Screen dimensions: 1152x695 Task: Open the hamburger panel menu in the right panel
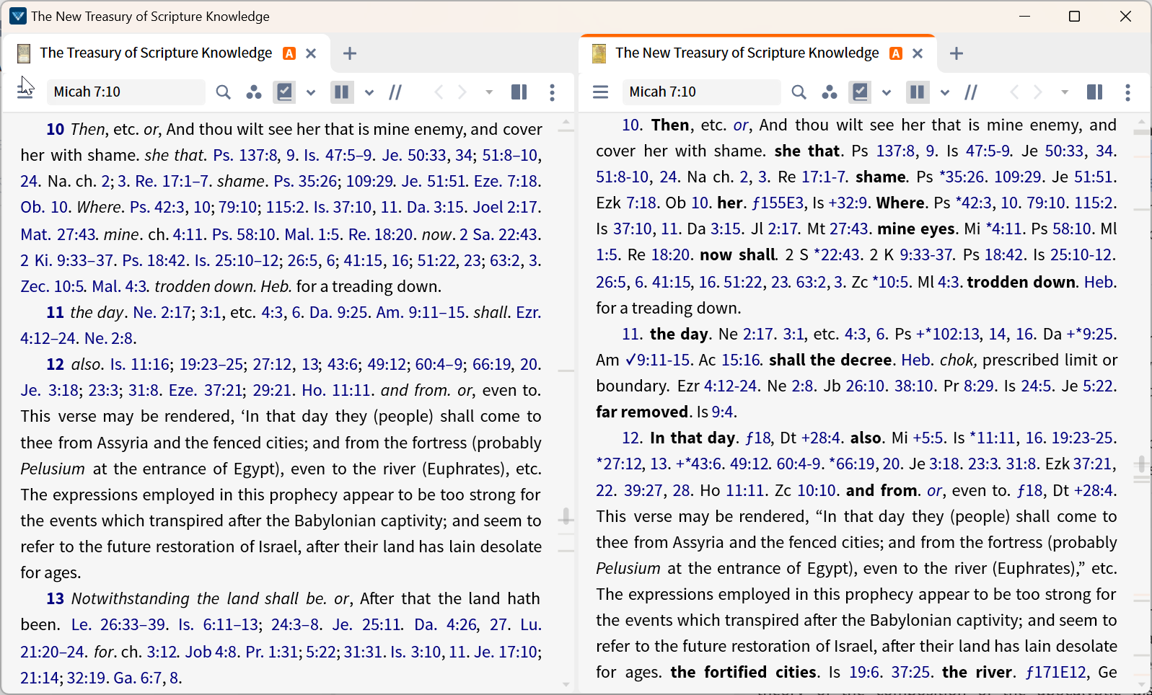pyautogui.click(x=601, y=92)
